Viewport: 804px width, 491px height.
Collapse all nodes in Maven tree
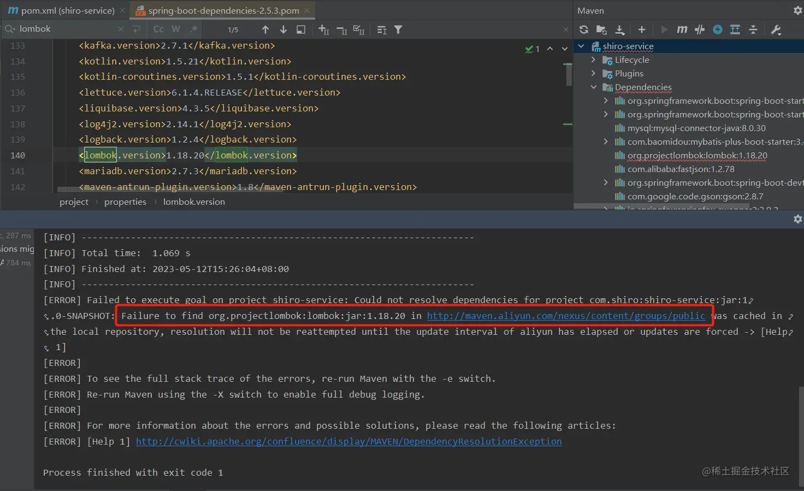pyautogui.click(x=753, y=29)
